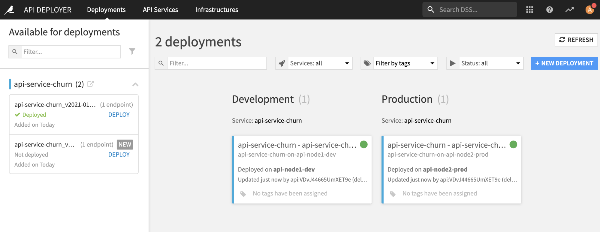Click the api-service-churn (2) heading
Viewport: 600px width, 232px height.
click(49, 84)
